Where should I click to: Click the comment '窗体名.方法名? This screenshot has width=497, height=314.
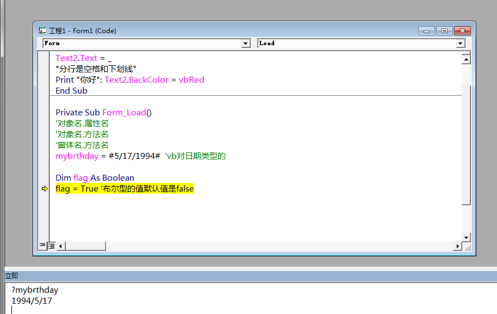(82, 145)
